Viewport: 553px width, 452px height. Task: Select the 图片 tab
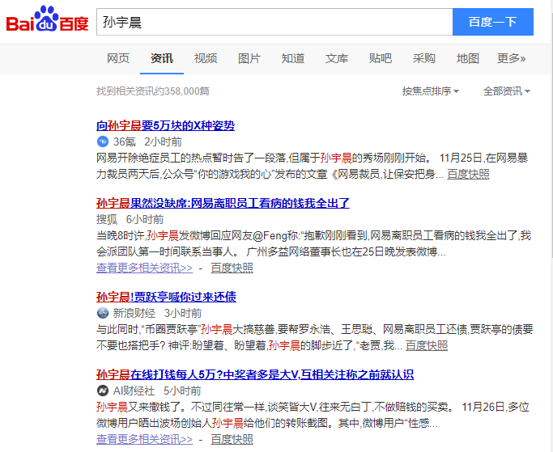click(x=249, y=58)
